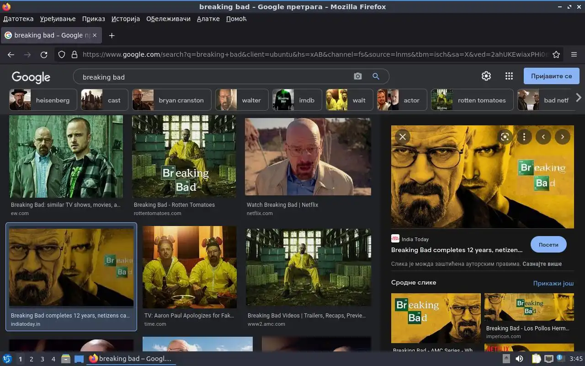Image resolution: width=585 pixels, height=366 pixels.
Task: View site security lock information
Action: point(74,54)
